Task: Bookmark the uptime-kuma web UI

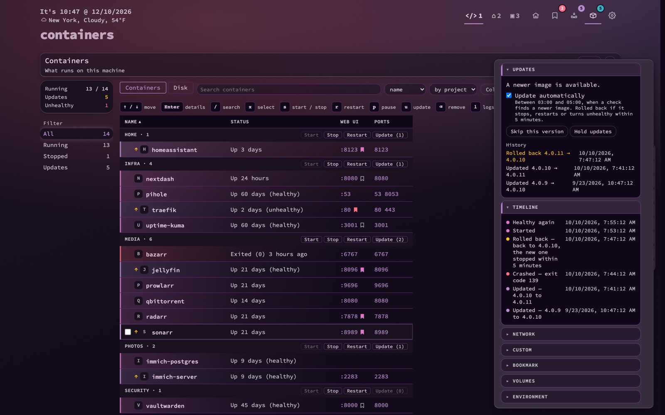Action: pyautogui.click(x=362, y=225)
